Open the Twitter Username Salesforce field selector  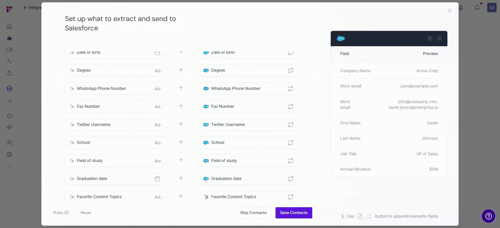(247, 125)
